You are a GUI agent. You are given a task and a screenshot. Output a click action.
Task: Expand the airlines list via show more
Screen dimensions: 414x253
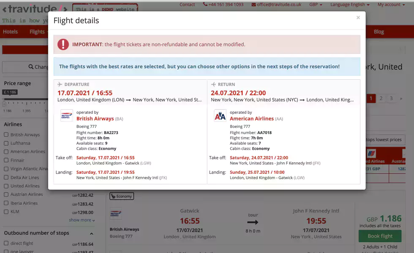coord(79,220)
